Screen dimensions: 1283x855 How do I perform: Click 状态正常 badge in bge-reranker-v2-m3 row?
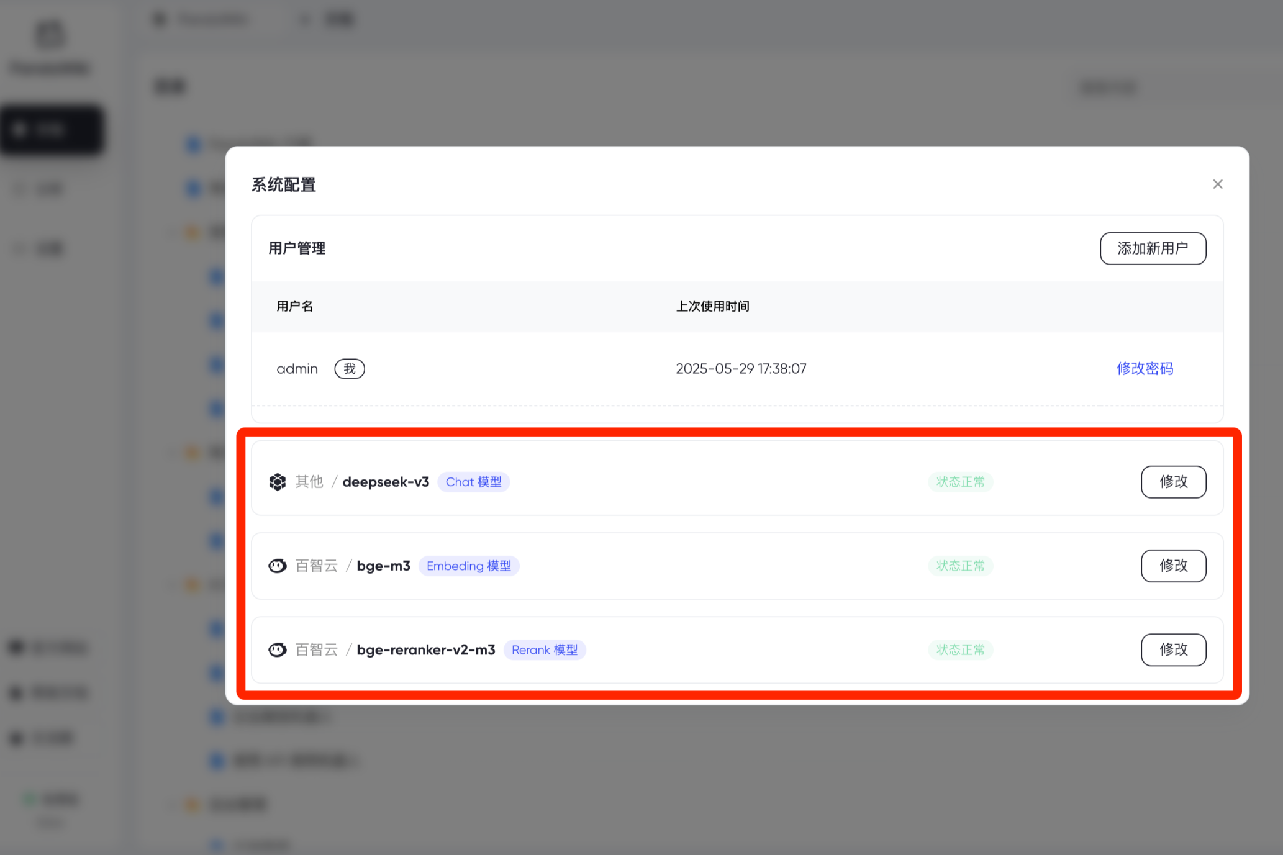[960, 649]
